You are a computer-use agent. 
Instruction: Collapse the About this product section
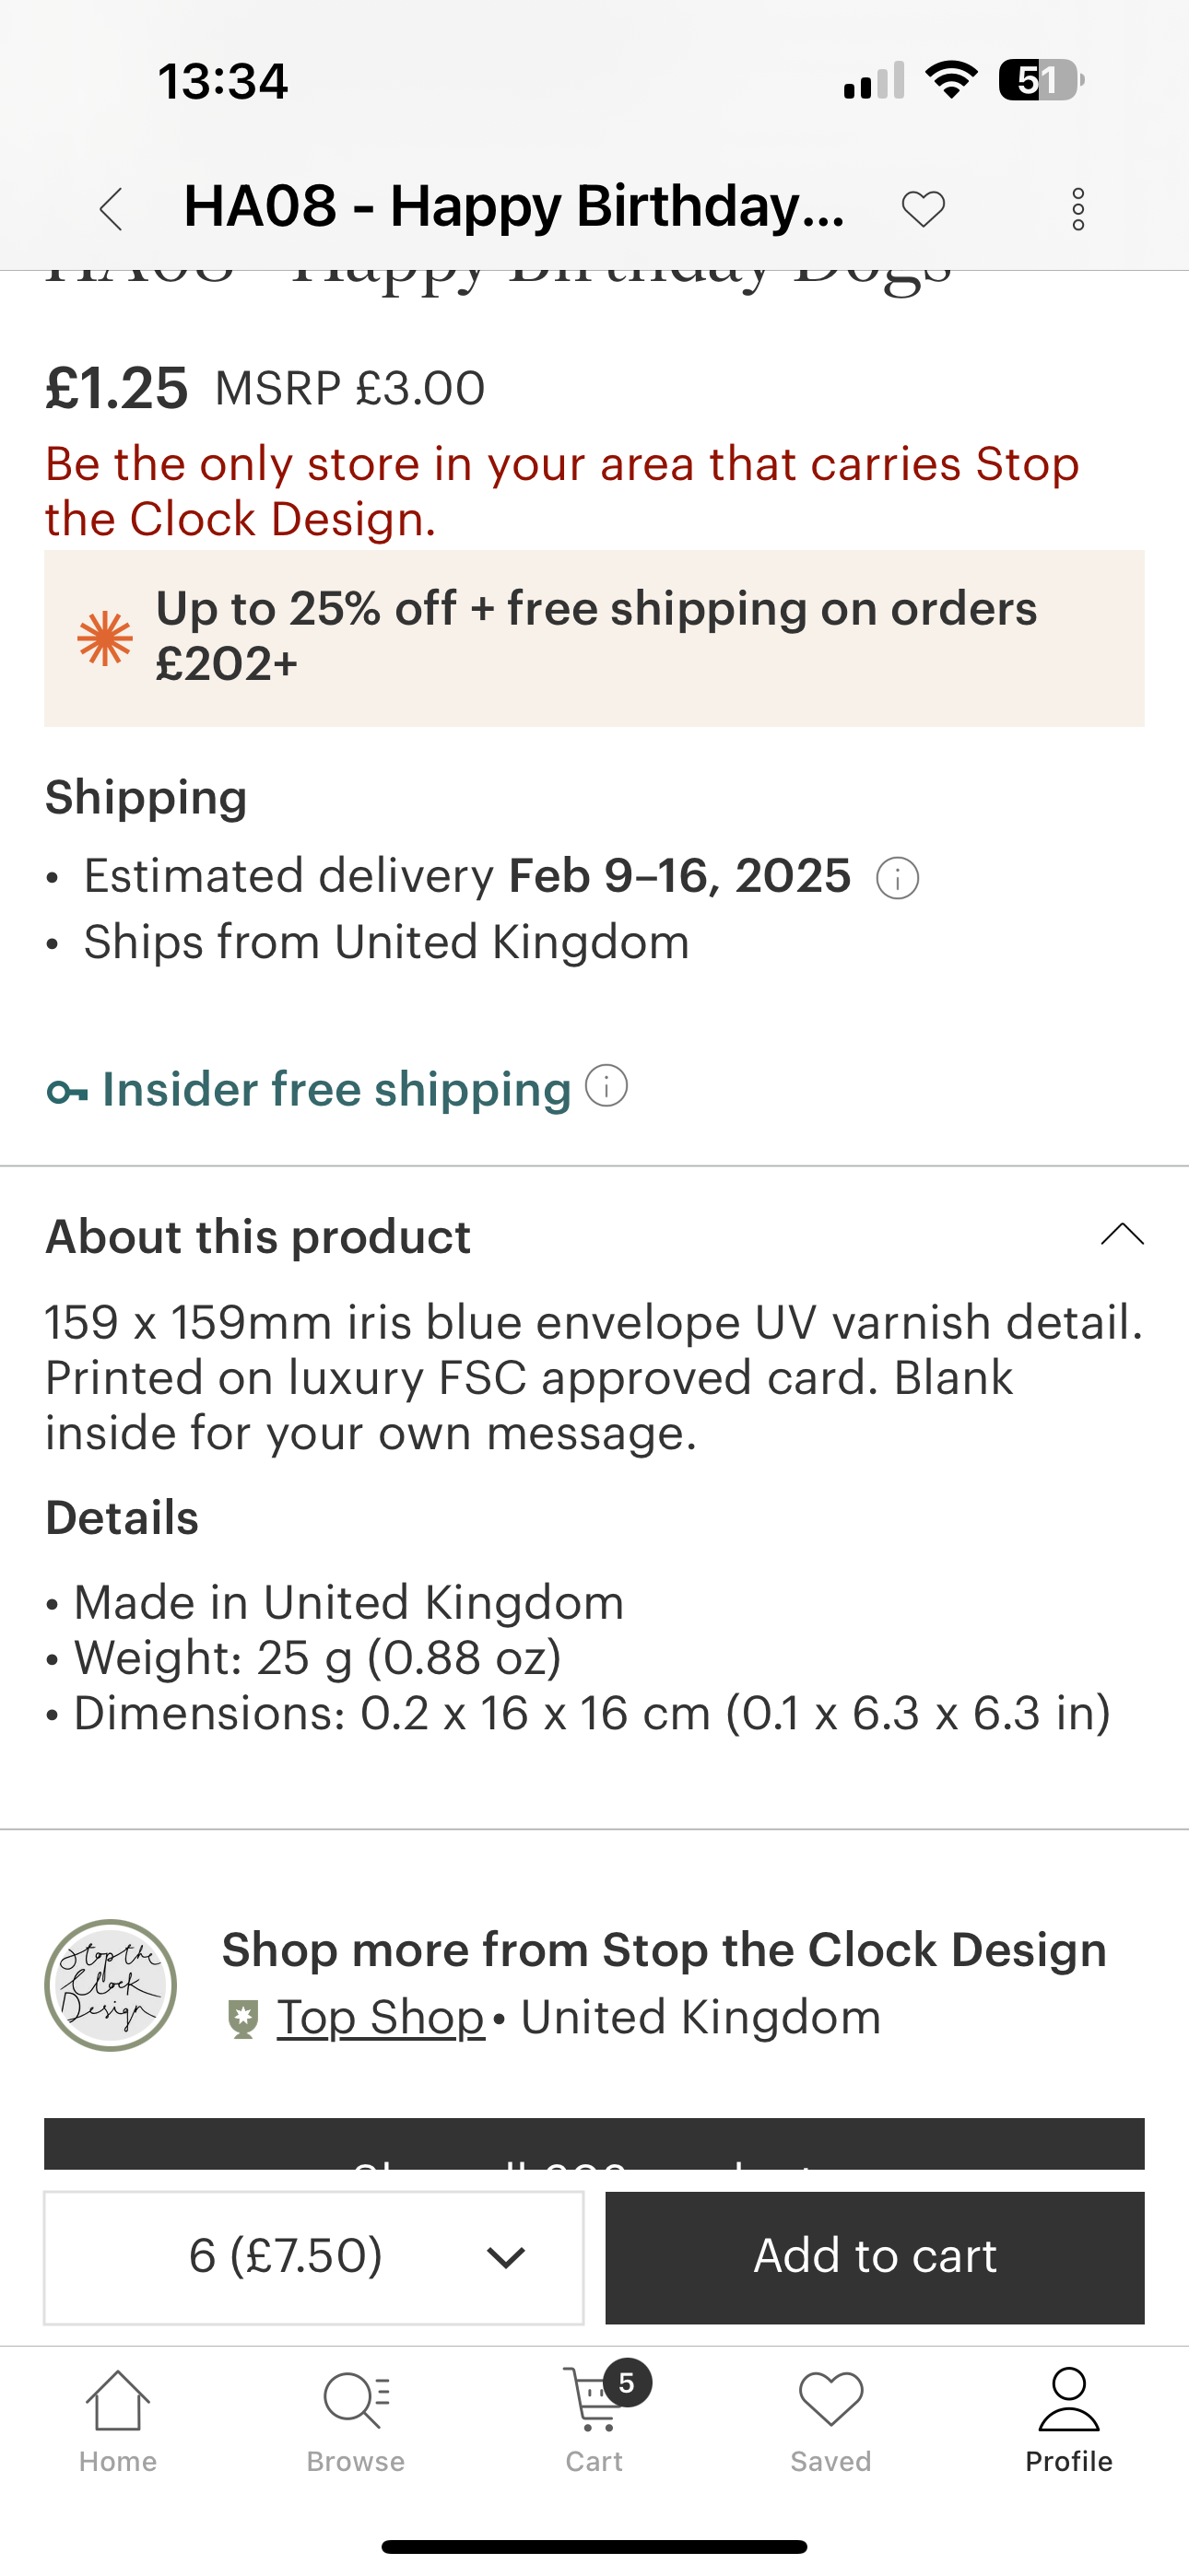pos(1122,1235)
